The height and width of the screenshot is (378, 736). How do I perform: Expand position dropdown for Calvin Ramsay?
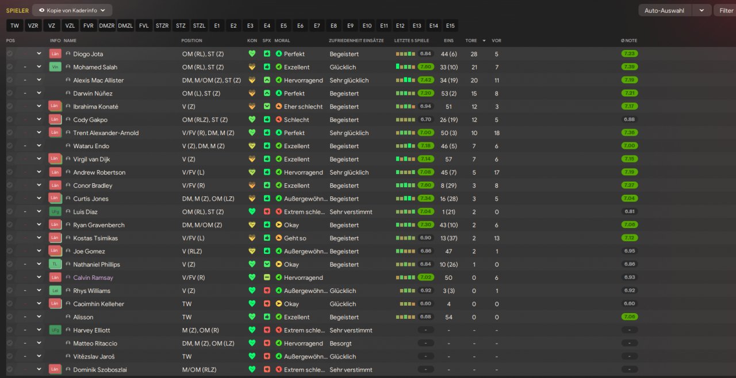(x=39, y=277)
